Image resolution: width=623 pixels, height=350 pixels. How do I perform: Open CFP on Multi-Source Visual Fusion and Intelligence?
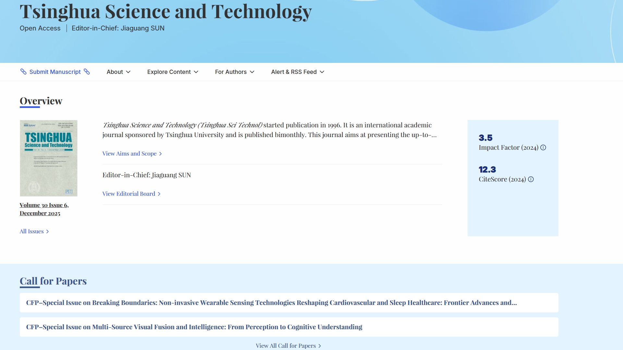point(289,327)
